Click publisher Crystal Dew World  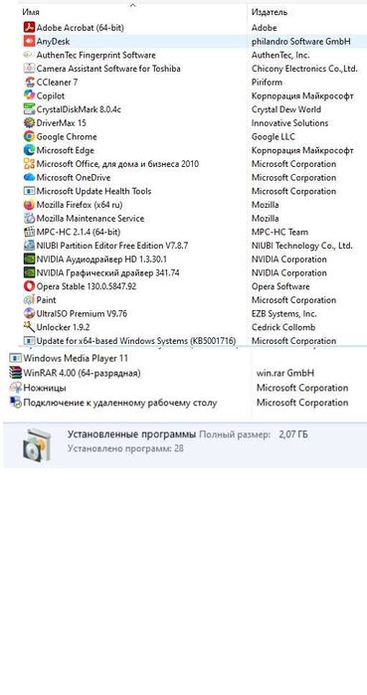pyautogui.click(x=286, y=109)
